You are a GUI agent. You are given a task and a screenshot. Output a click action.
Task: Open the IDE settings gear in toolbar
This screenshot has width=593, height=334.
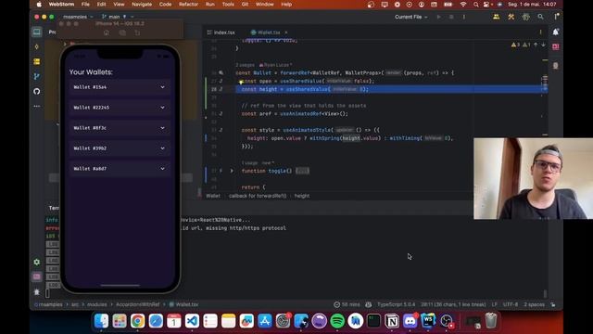pos(526,17)
